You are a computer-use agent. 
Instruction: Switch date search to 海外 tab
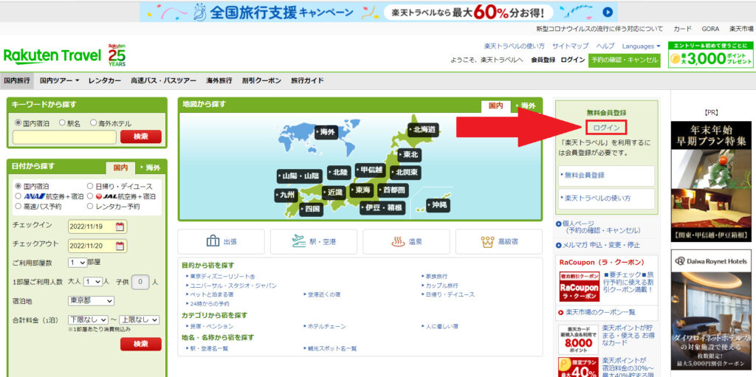151,167
